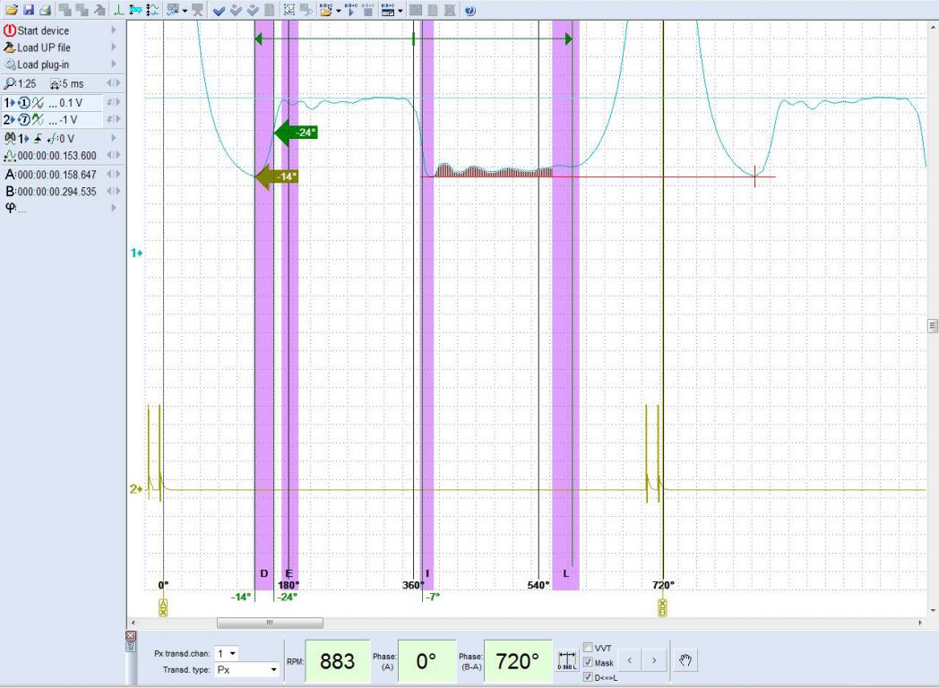
Task: Expand the Load UP file submenu arrow
Action: (x=114, y=47)
